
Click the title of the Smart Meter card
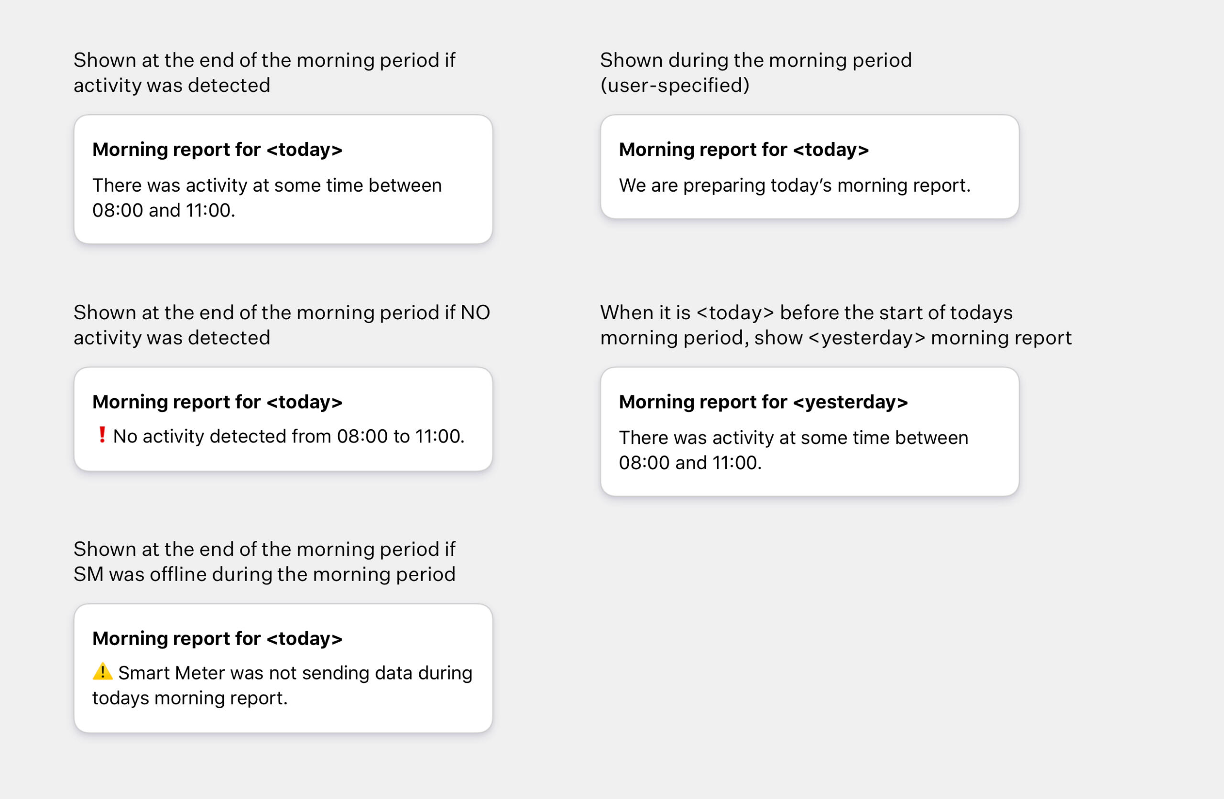tap(217, 638)
